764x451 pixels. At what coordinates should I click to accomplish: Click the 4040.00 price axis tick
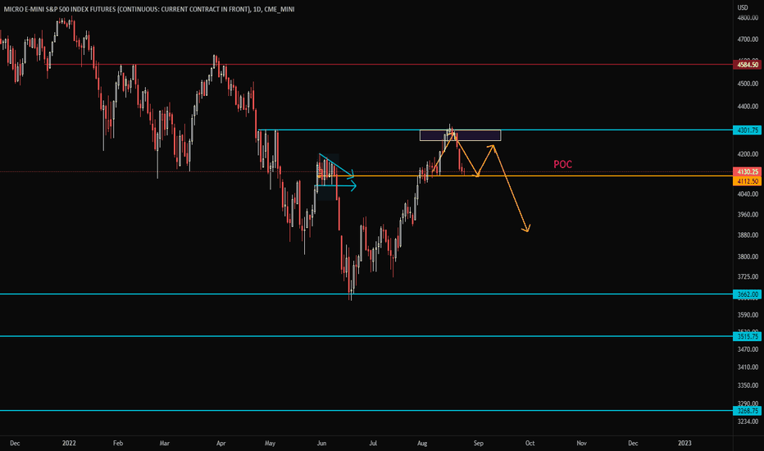748,194
